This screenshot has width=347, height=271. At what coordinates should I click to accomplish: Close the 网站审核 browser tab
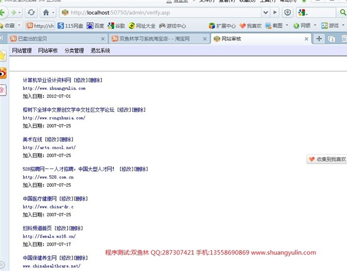point(307,39)
